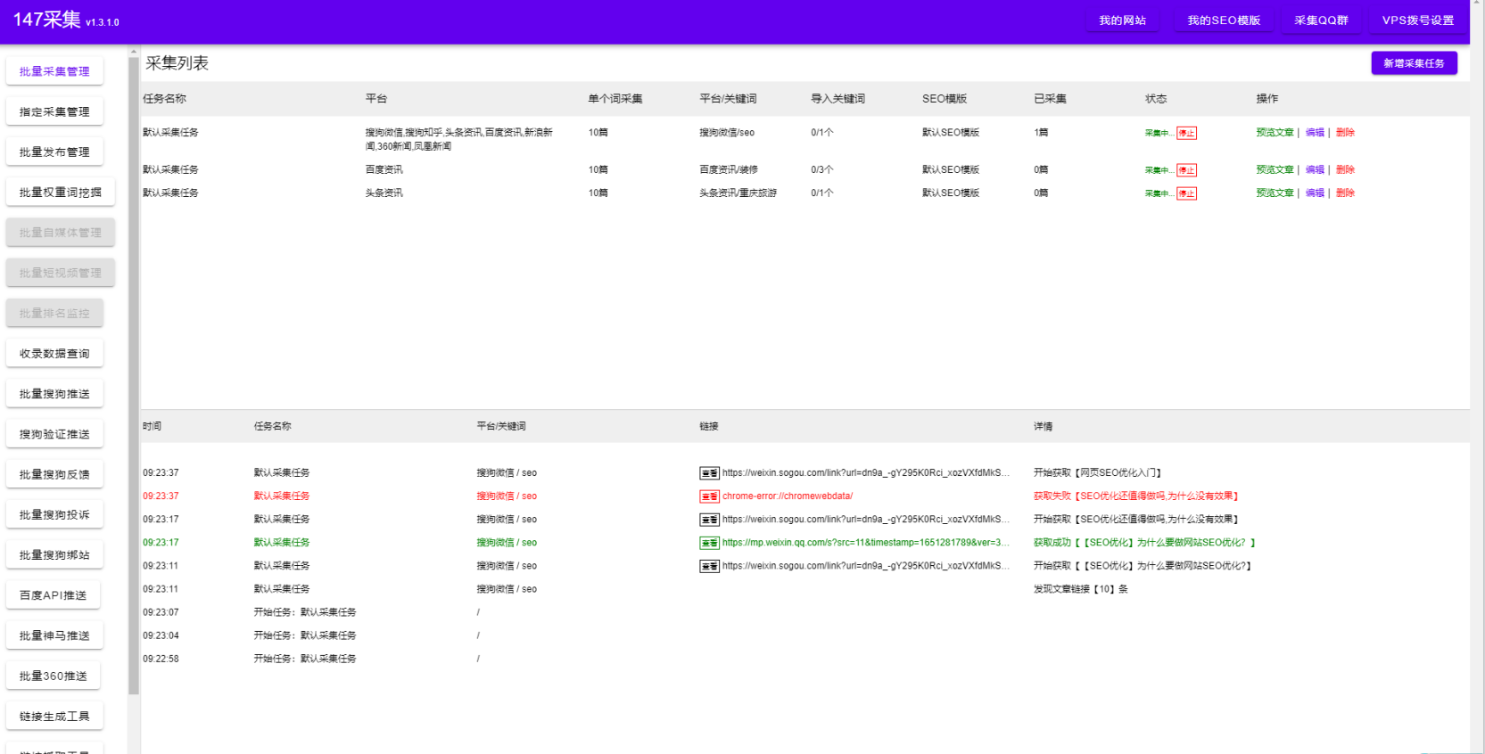
Task: Open 批量360推送 in the sidebar
Action: click(x=54, y=676)
